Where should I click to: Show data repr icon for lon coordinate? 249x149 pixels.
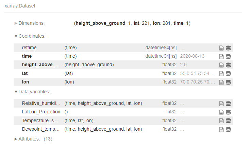coord(228,82)
